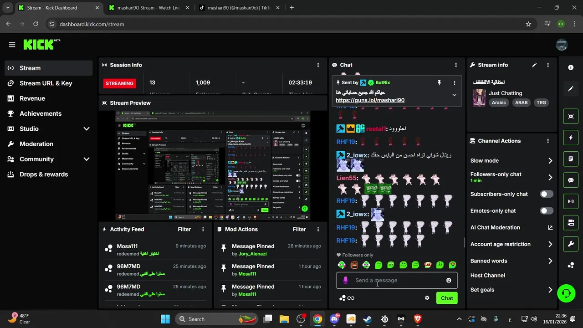This screenshot has width=583, height=328.
Task: Switch to mashari9O Stream browser tab
Action: (x=148, y=8)
